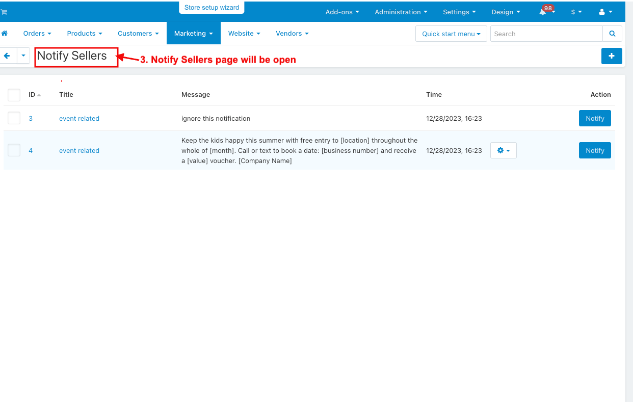Expand the Quick start menu dropdown
The height and width of the screenshot is (402, 633).
[451, 34]
